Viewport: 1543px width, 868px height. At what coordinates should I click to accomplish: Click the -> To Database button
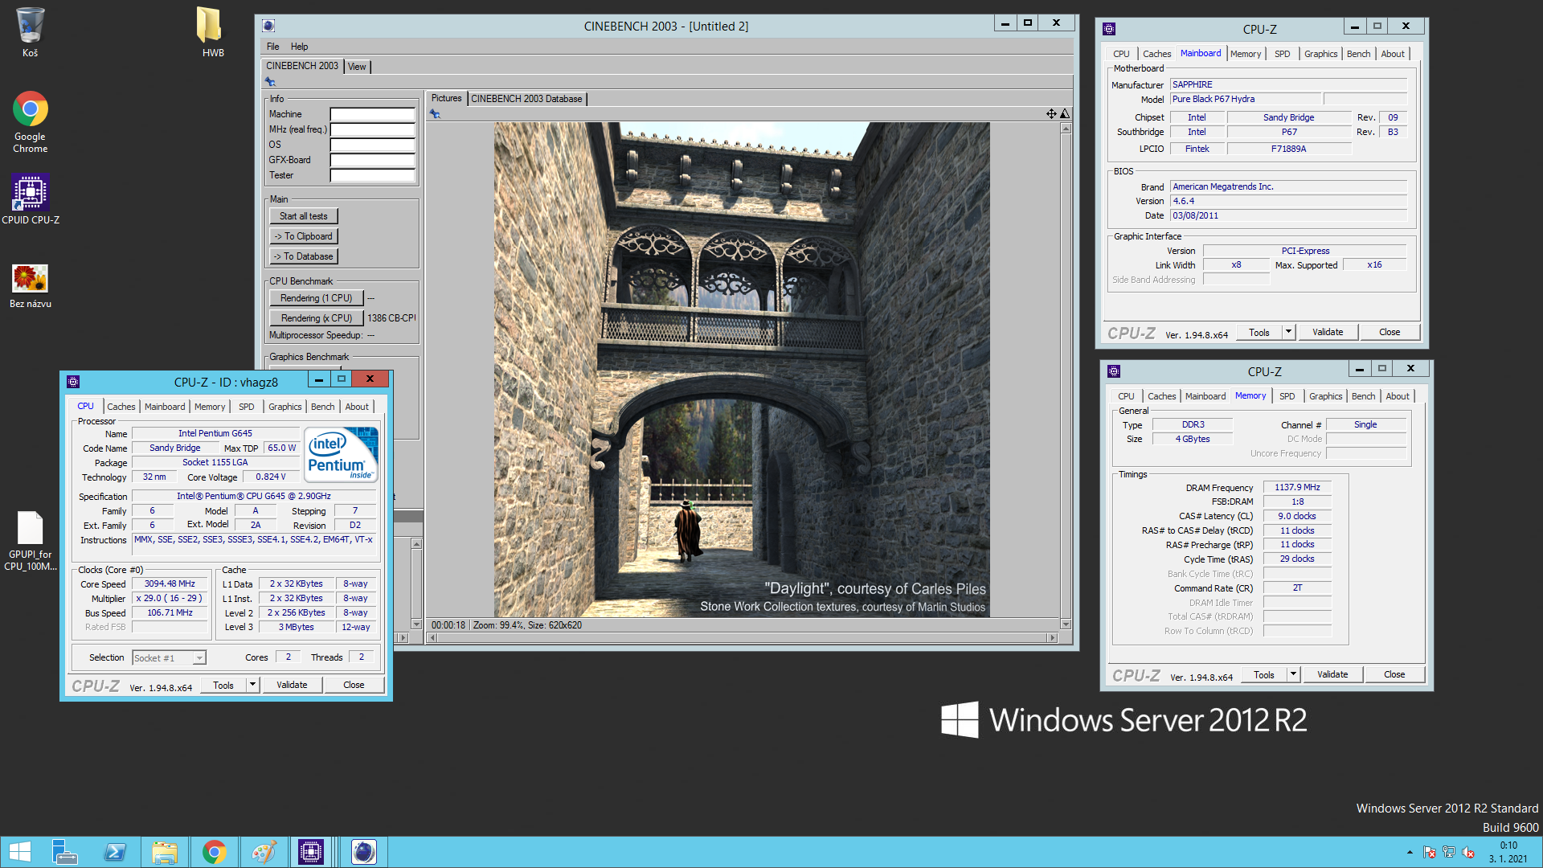pos(304,256)
